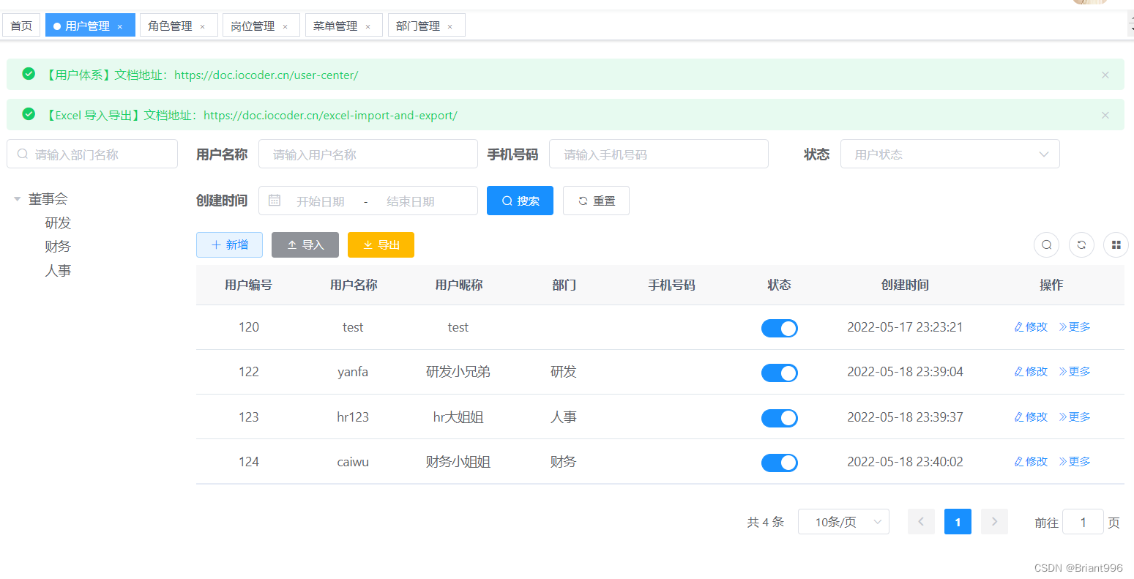Open 更多 menu for user 122
This screenshot has width=1134, height=579.
tap(1075, 371)
